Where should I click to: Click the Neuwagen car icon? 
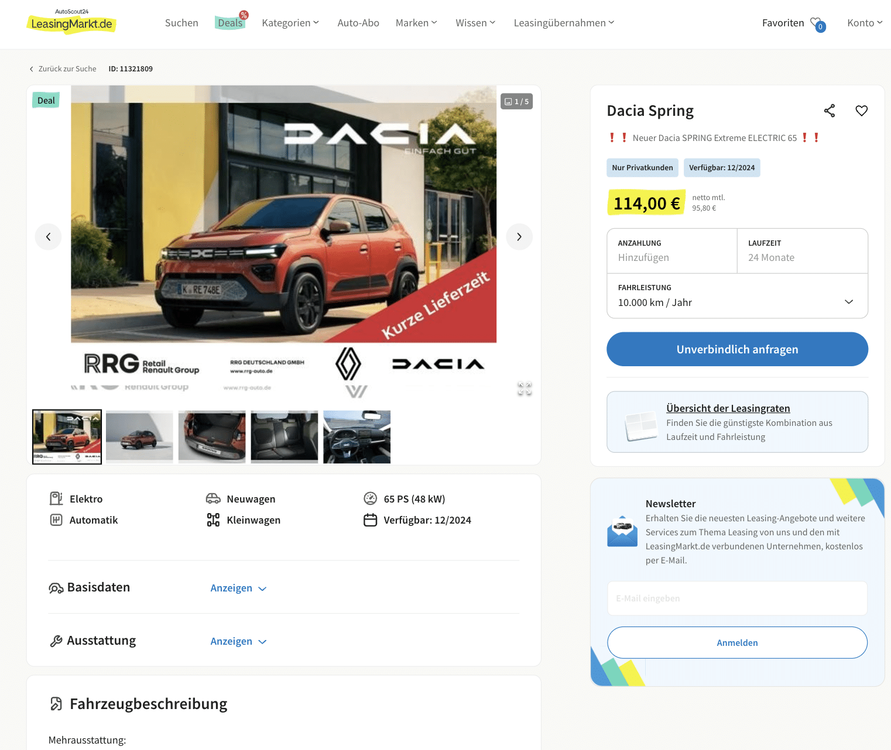213,498
